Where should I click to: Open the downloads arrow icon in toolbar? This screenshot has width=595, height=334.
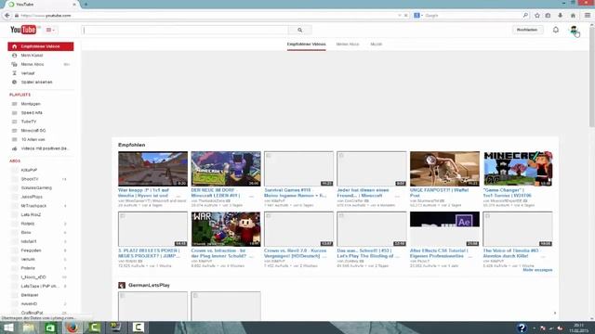(x=561, y=16)
